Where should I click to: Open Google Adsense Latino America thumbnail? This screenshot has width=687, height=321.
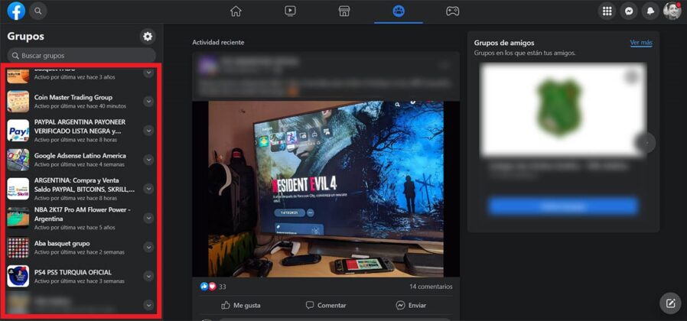click(x=18, y=160)
